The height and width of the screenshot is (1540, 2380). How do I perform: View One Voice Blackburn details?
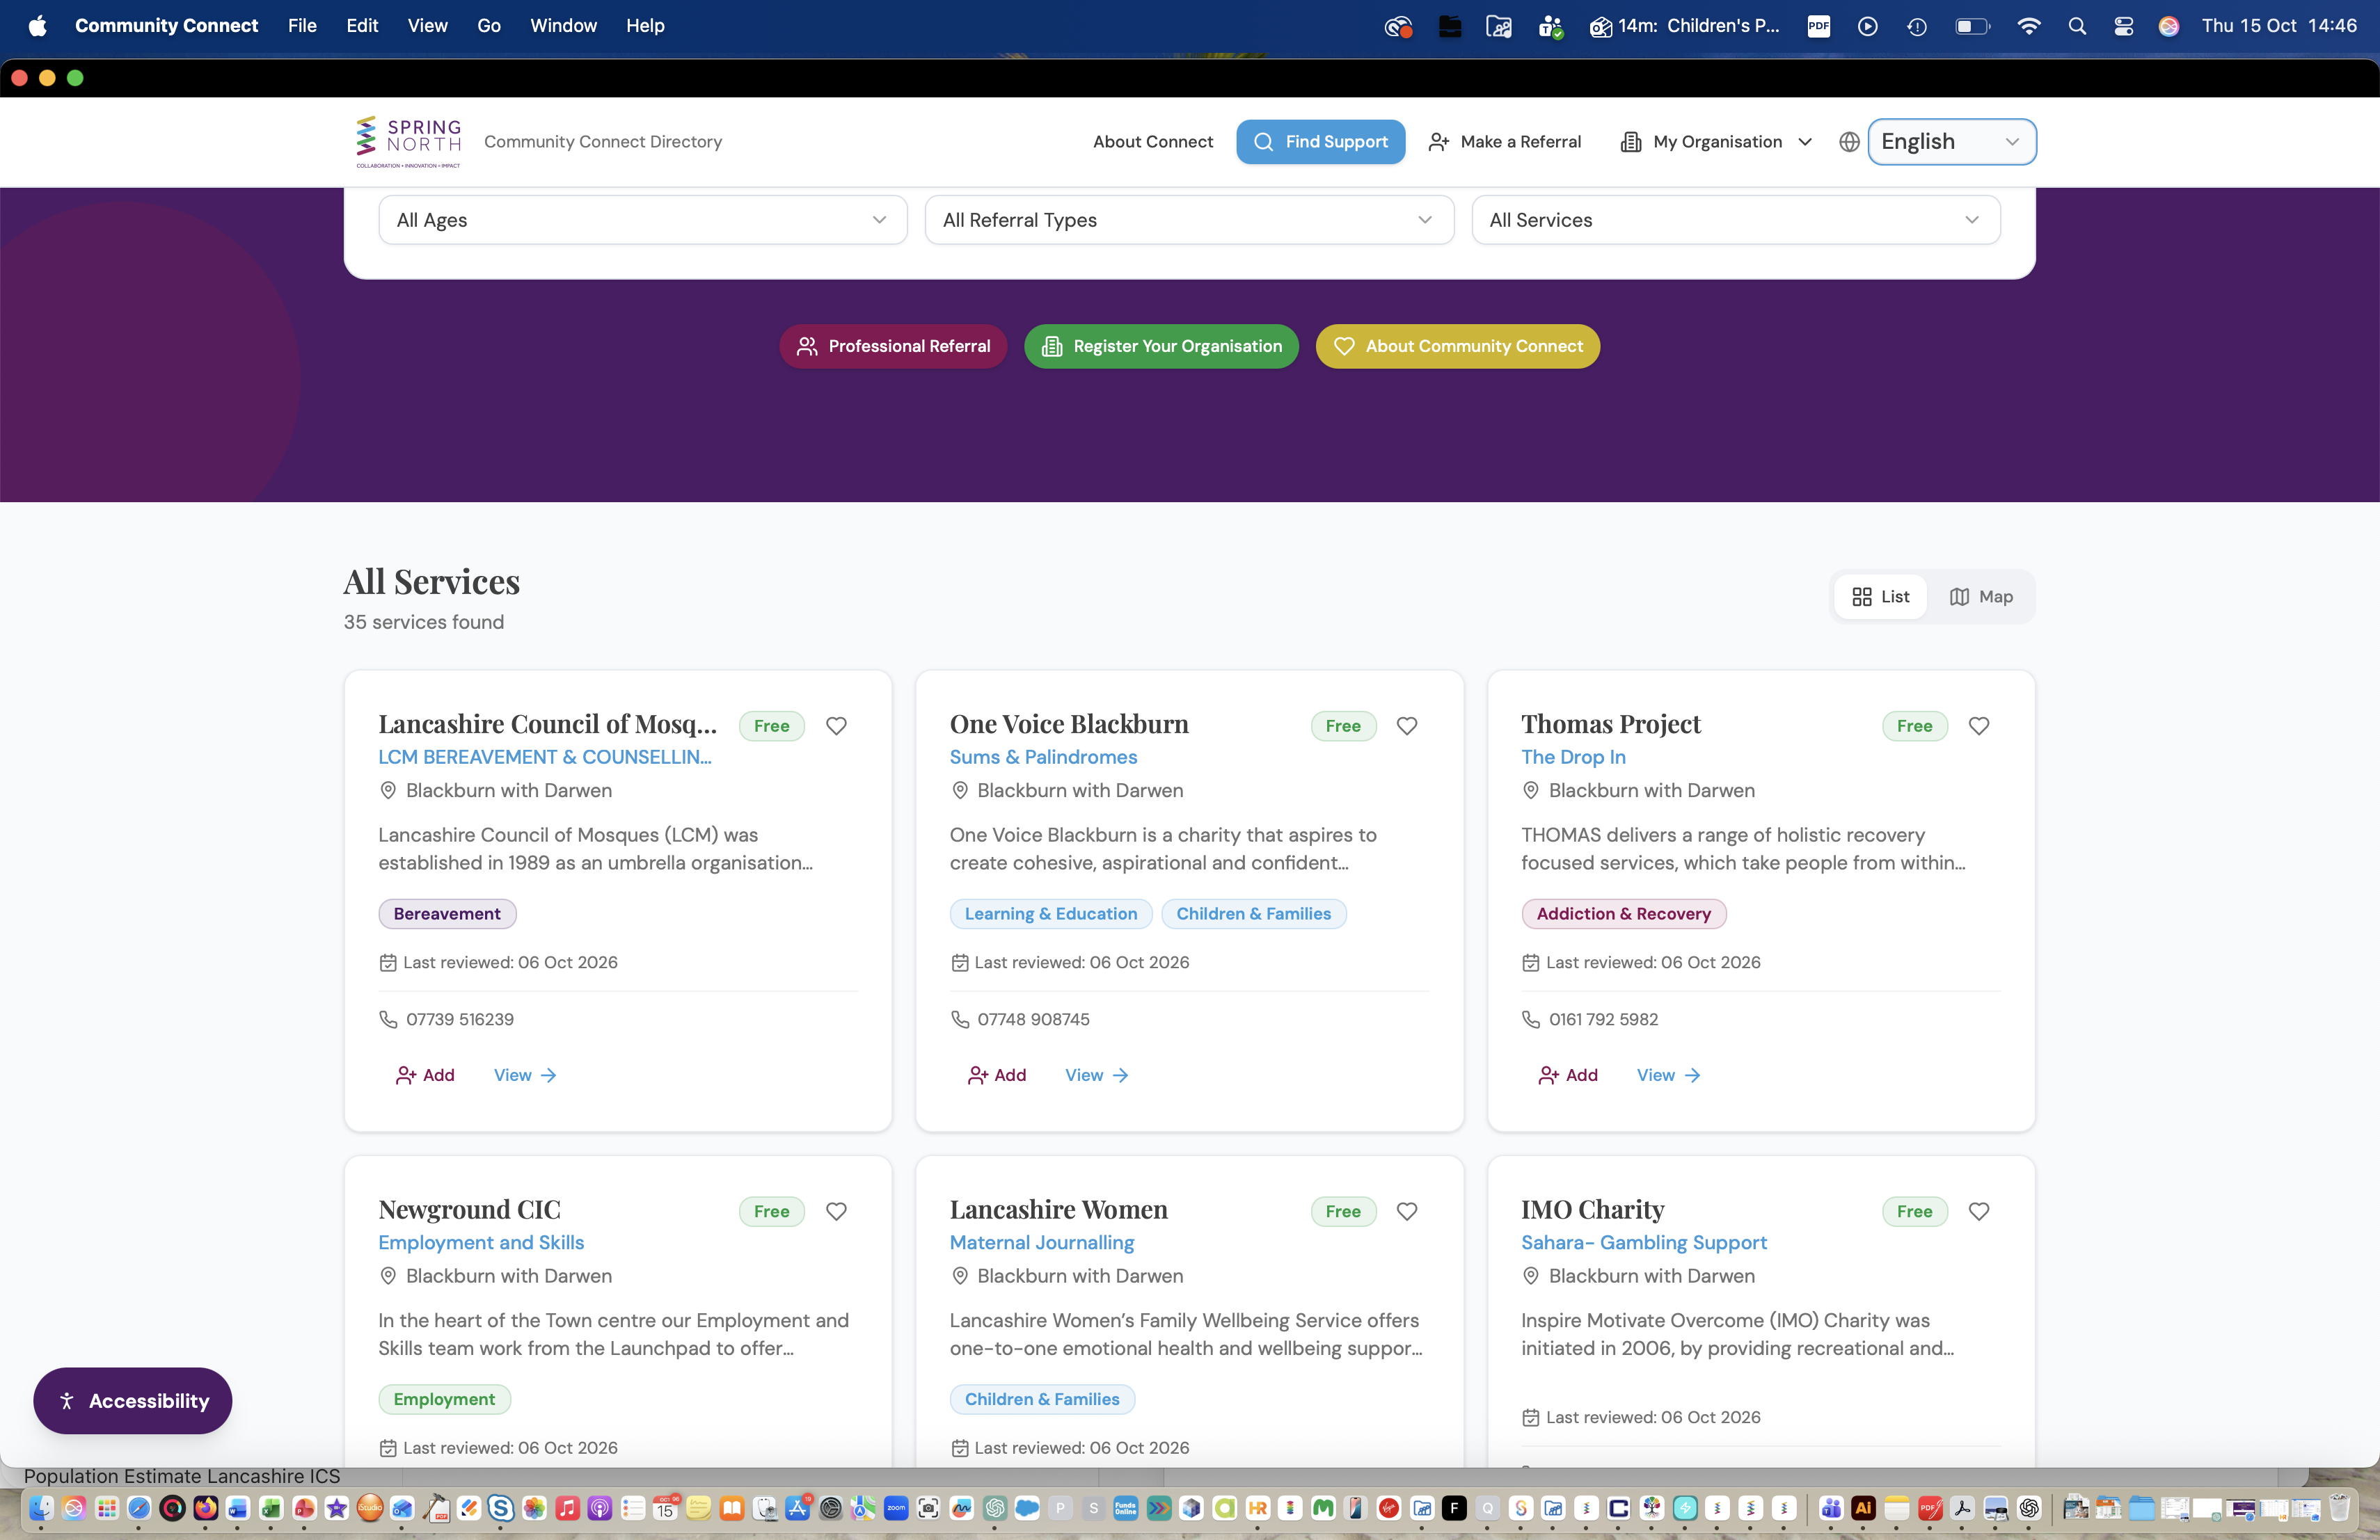tap(1097, 1075)
